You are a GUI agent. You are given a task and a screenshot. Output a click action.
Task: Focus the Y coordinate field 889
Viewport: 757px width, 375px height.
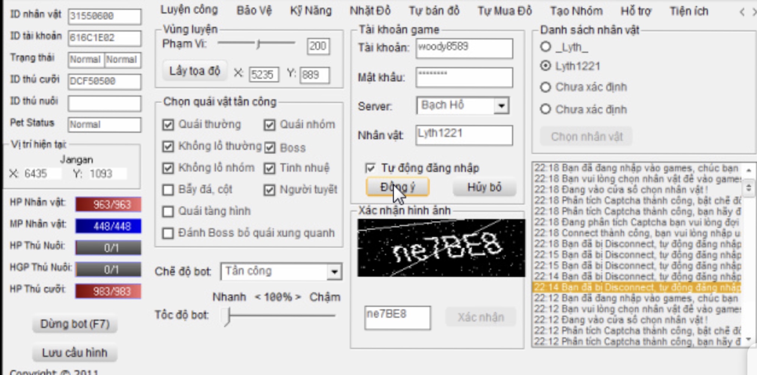(x=315, y=74)
